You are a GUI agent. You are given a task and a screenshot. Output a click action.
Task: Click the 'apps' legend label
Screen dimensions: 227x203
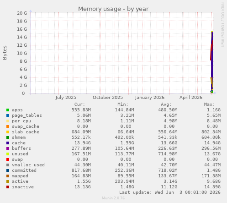(x=17, y=110)
